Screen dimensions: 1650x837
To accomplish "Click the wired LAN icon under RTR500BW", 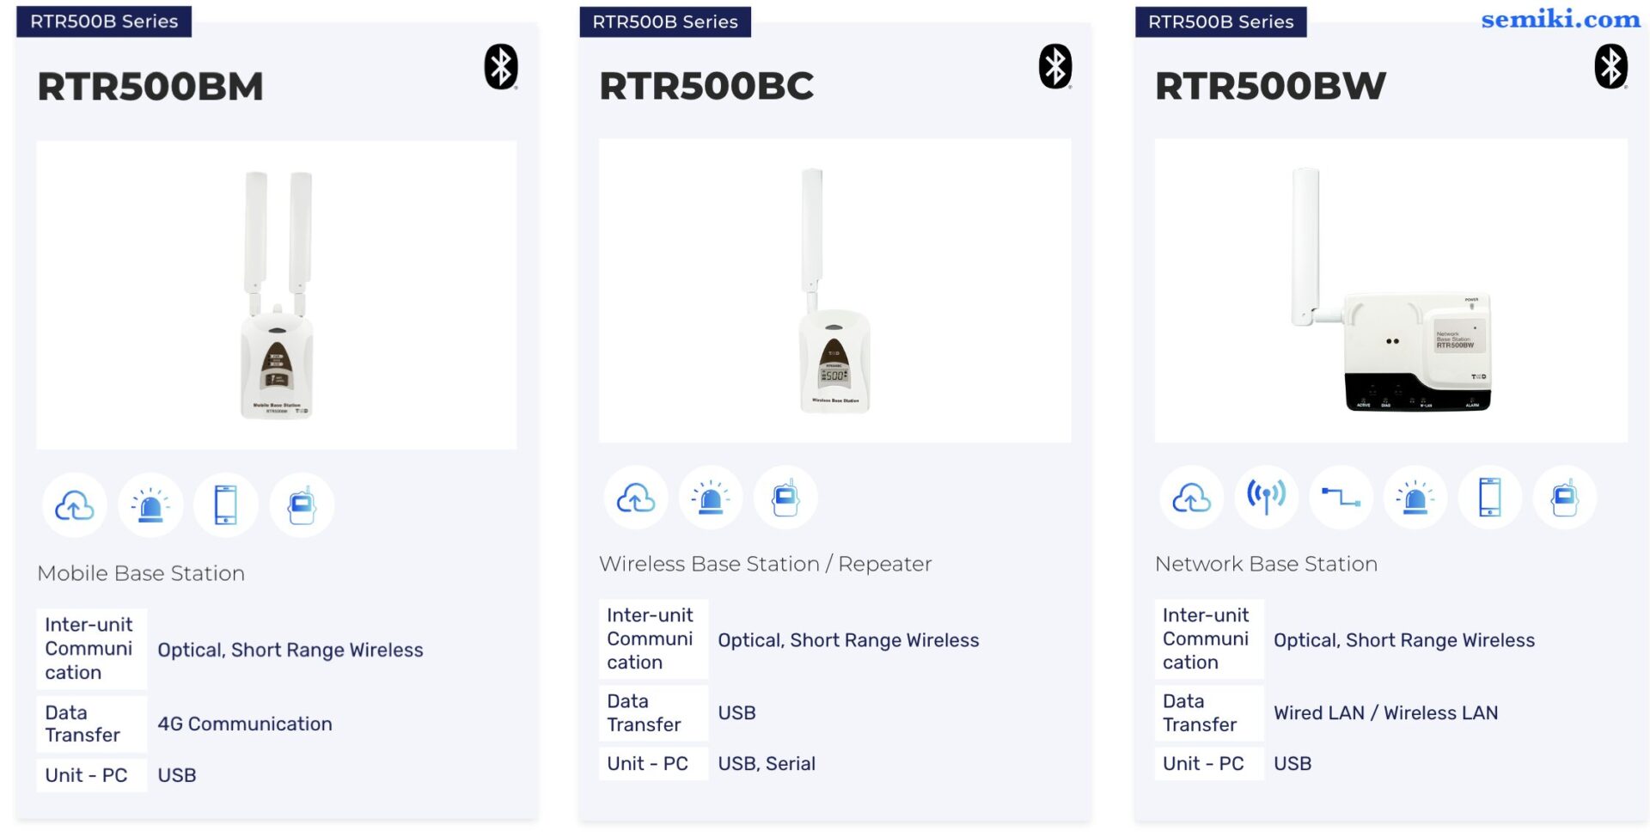I will [x=1341, y=498].
